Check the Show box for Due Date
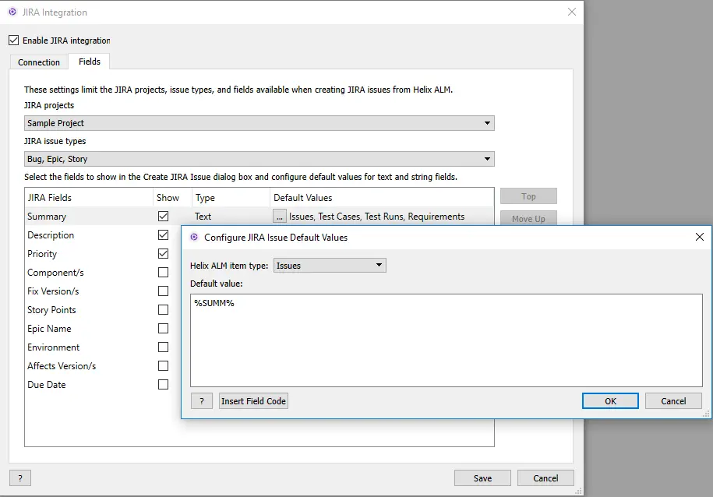The height and width of the screenshot is (497, 713). pyautogui.click(x=163, y=384)
